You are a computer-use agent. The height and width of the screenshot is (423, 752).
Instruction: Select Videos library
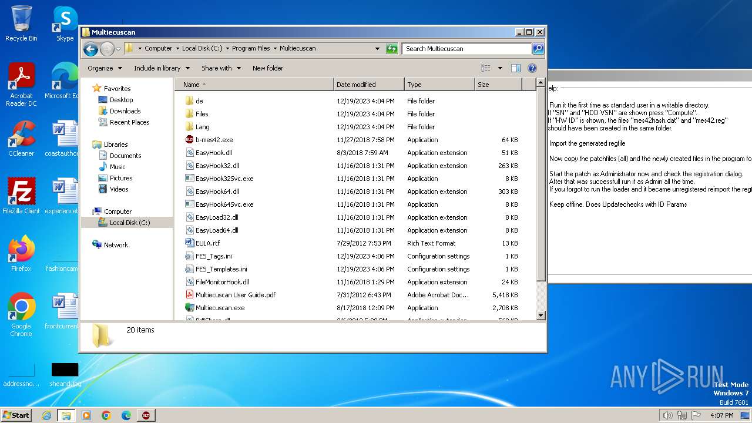click(x=119, y=189)
